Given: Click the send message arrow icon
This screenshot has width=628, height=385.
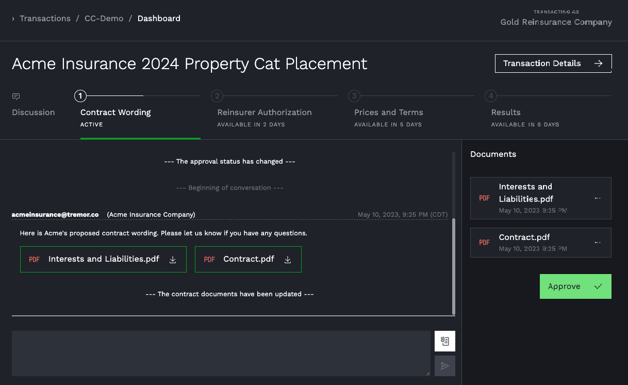Looking at the screenshot, I should pyautogui.click(x=444, y=366).
